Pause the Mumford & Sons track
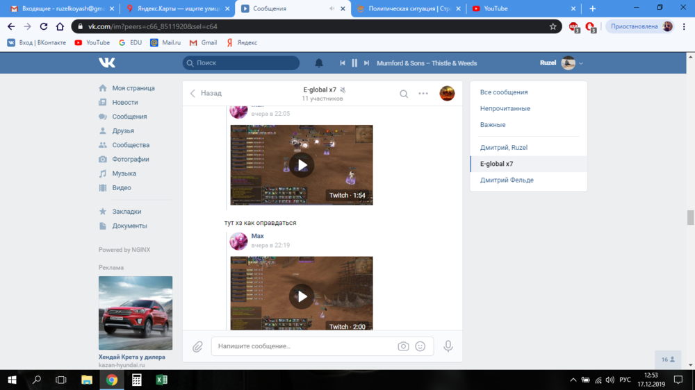Image resolution: width=695 pixels, height=390 pixels. click(354, 63)
